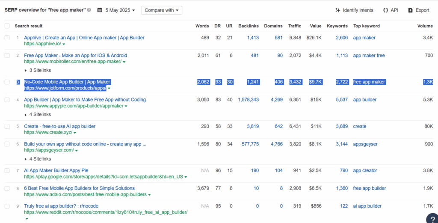Click the UR column header
438x223 pixels.
coord(229,26)
